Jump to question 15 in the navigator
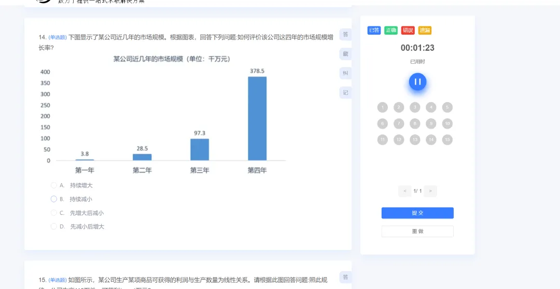Screen dimensions: 560x289 [x=447, y=140]
